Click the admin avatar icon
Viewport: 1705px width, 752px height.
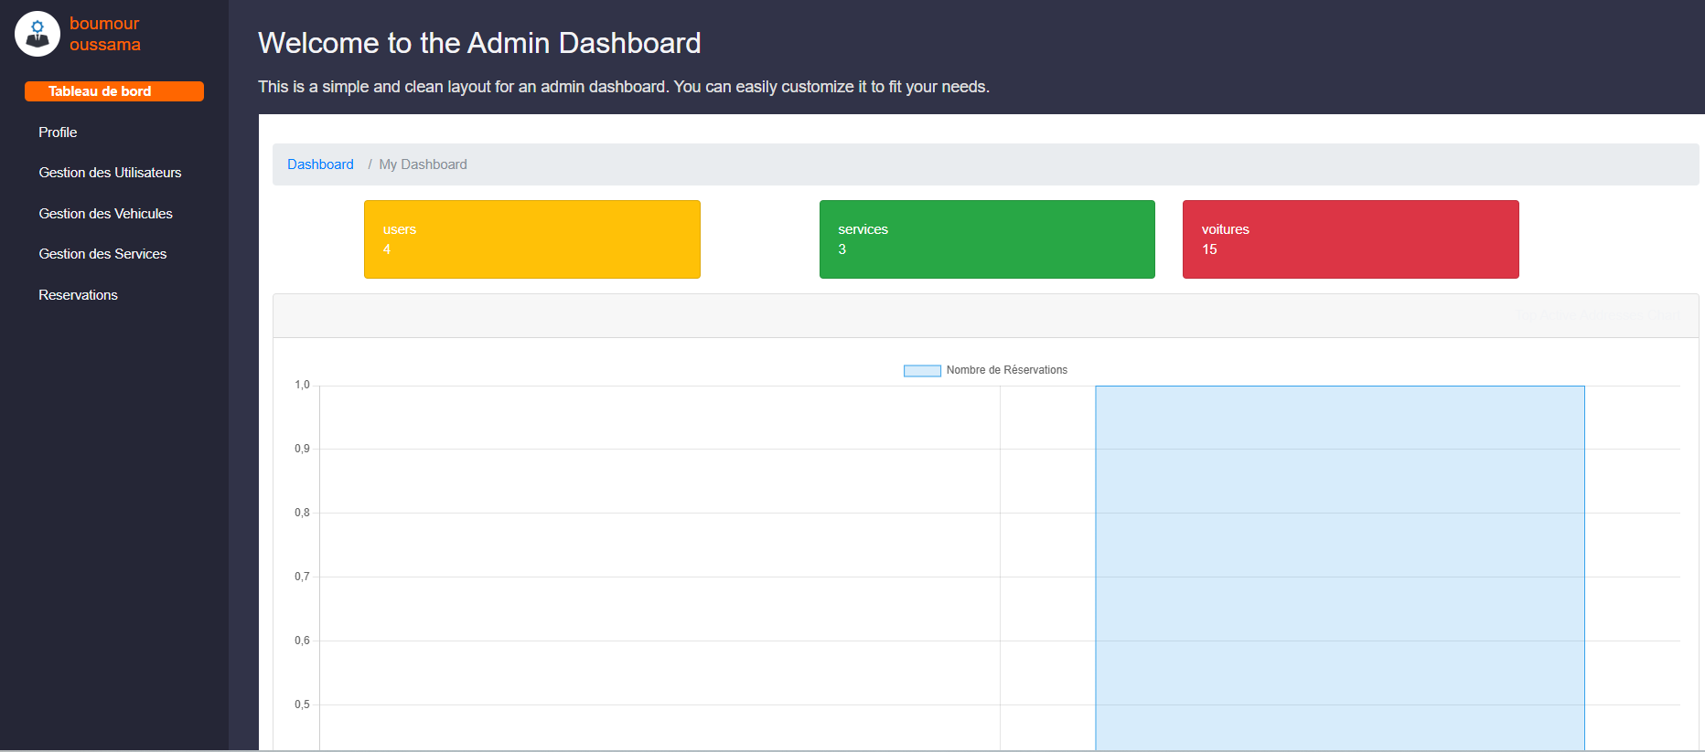38,34
